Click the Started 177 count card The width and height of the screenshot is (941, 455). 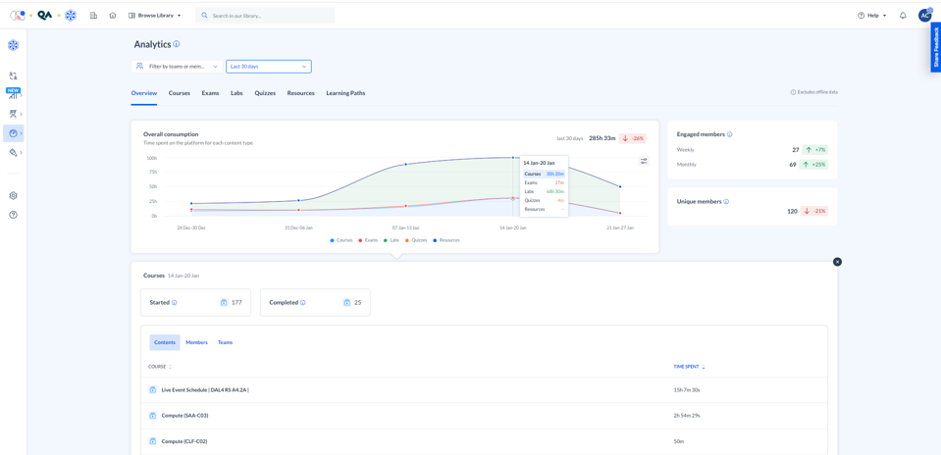click(x=195, y=303)
